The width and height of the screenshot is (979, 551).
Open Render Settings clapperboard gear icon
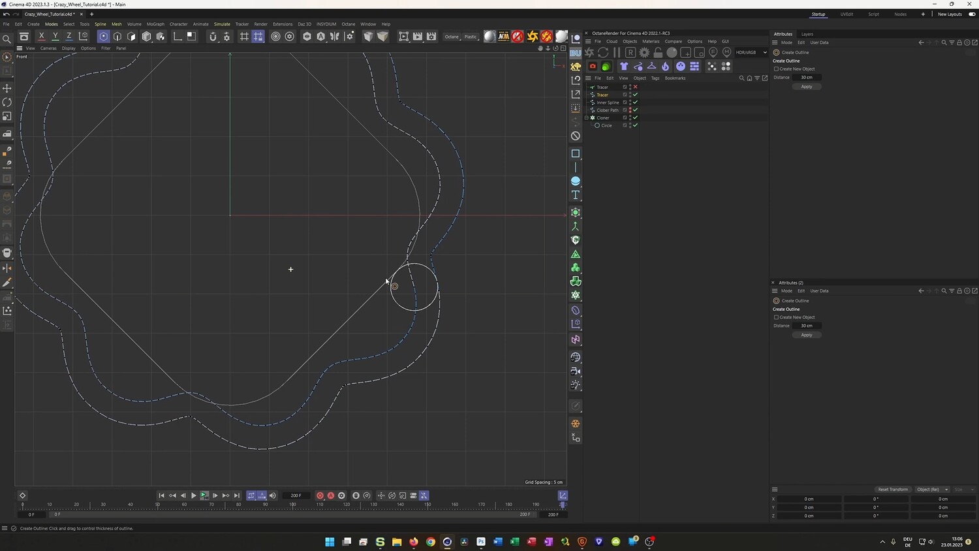click(x=431, y=37)
